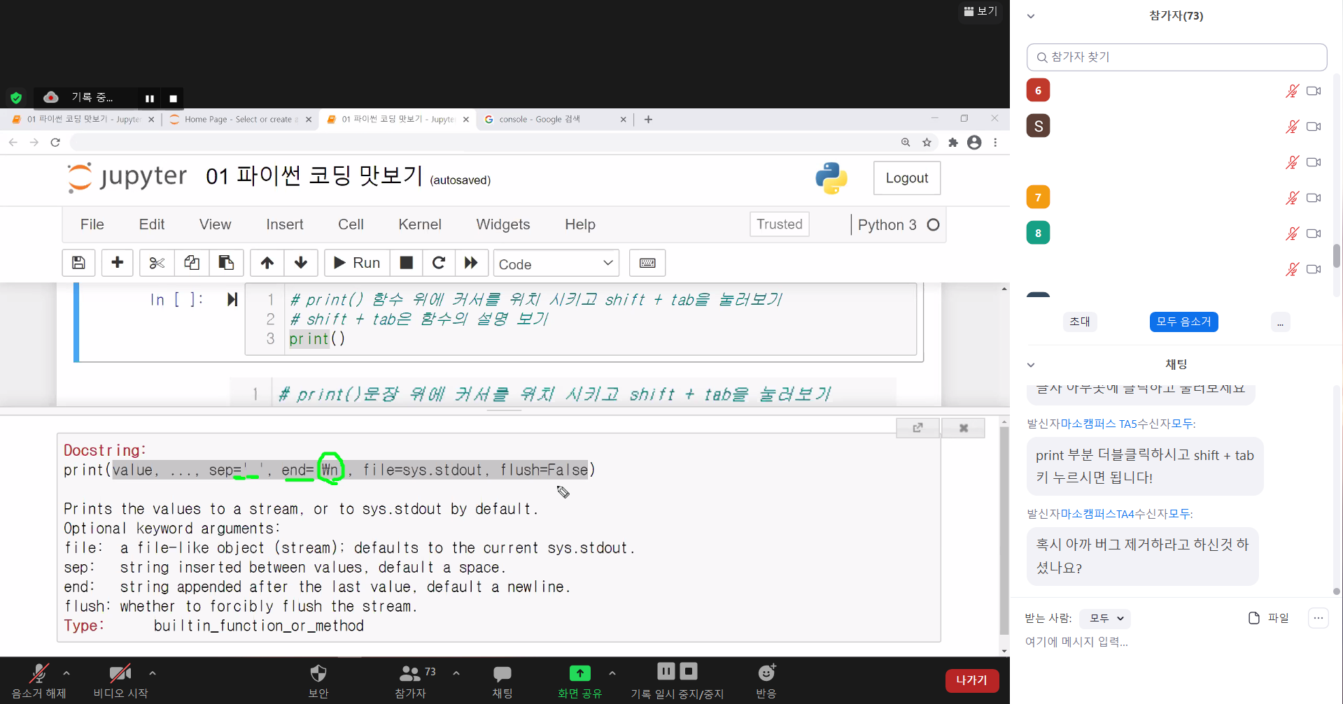
Task: Move the selected cell up
Action: (x=267, y=263)
